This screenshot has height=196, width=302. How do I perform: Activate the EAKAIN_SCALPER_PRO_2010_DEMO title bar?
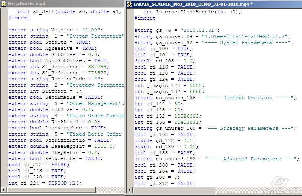click(x=214, y=4)
